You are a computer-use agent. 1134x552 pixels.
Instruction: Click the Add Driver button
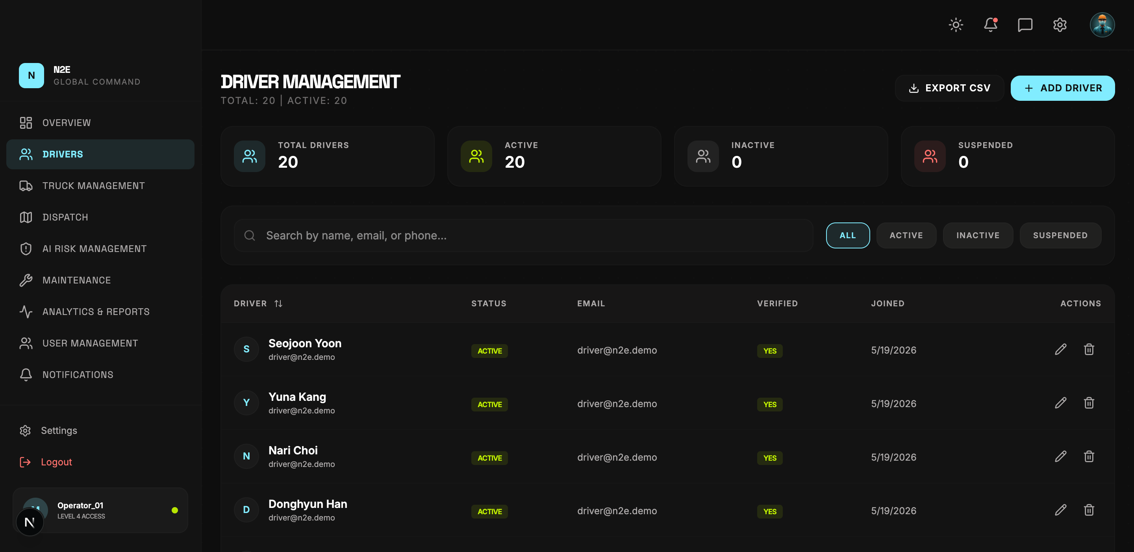coord(1062,88)
